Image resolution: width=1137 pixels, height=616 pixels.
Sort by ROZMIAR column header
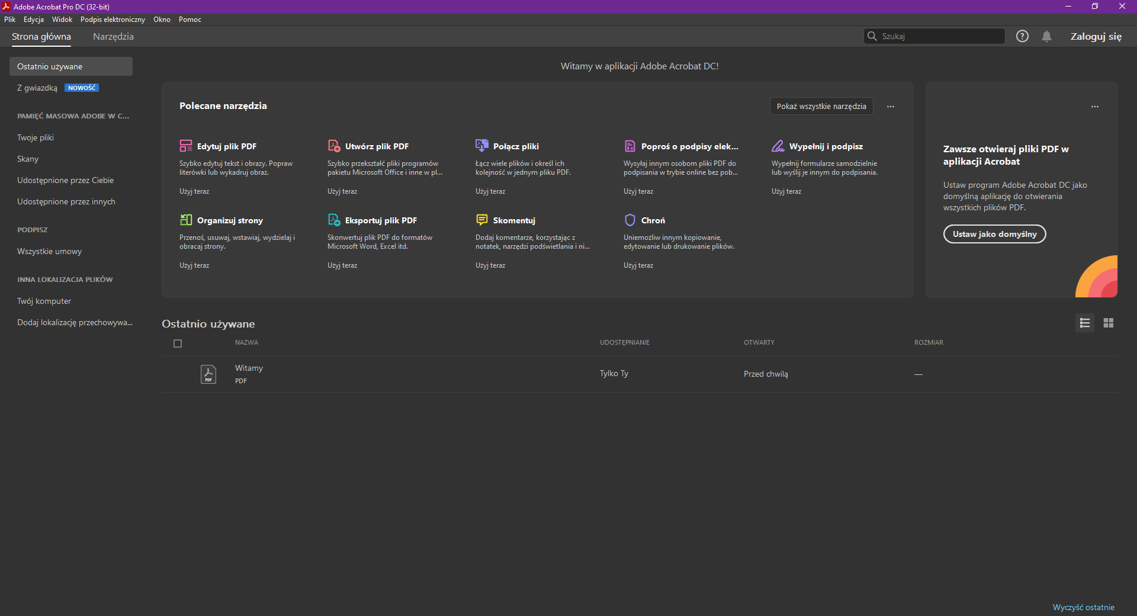pyautogui.click(x=929, y=342)
